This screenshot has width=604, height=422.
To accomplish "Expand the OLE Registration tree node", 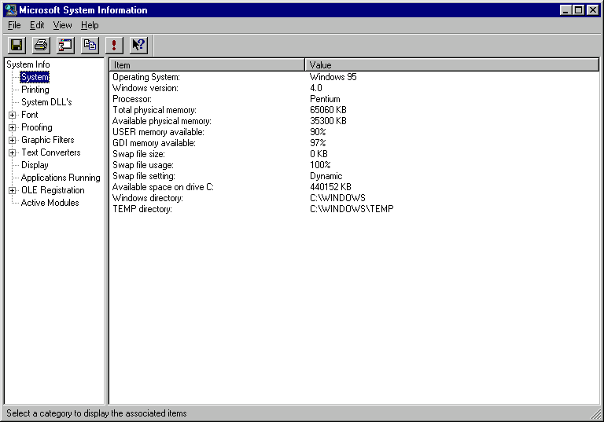I will (x=13, y=191).
